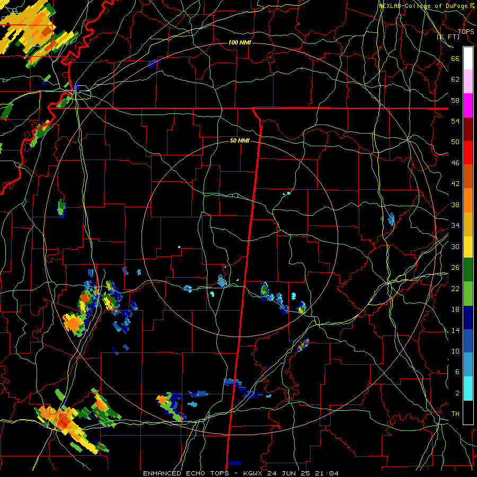Click the '6' legend value
Viewport: 477px width, 477px height.
coord(457,372)
